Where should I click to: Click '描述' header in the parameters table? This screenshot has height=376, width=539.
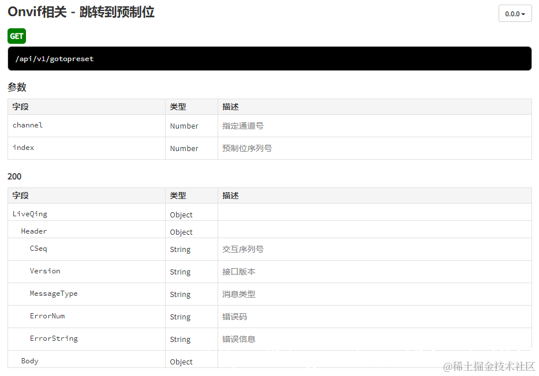[x=230, y=107]
